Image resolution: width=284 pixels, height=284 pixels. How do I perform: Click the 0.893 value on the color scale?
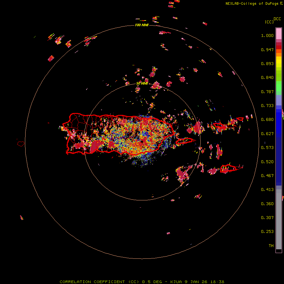point(267,63)
